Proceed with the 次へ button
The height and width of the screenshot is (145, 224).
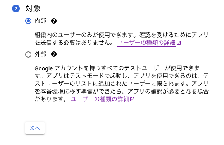pos(35,128)
